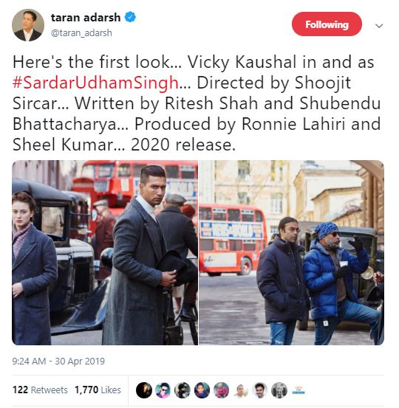This screenshot has width=399, height=408.
Task: Click the third liker avatar
Action: pyautogui.click(x=183, y=390)
